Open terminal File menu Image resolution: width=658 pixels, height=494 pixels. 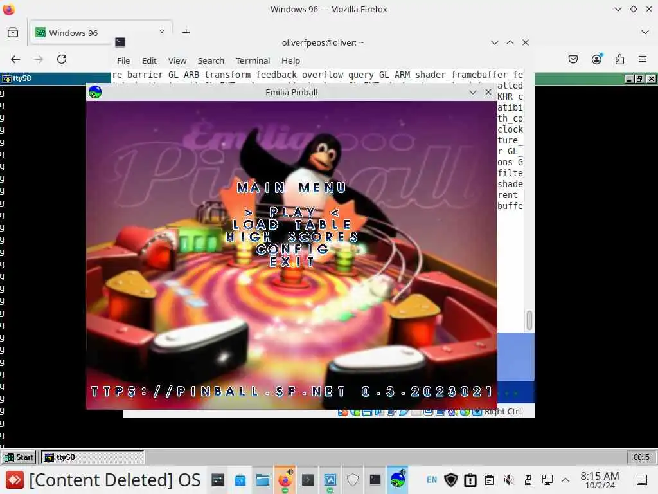coord(123,61)
